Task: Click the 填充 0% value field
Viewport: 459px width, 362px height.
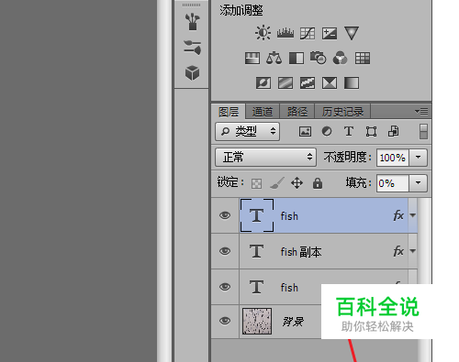Action: point(393,183)
